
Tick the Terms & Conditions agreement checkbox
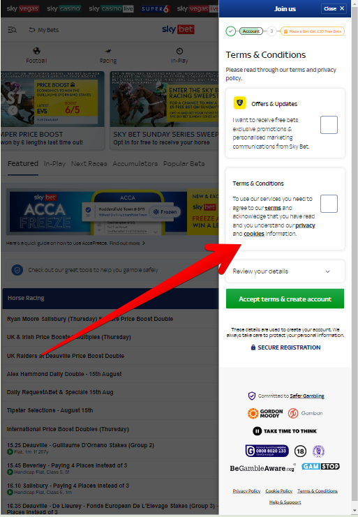coord(329,204)
